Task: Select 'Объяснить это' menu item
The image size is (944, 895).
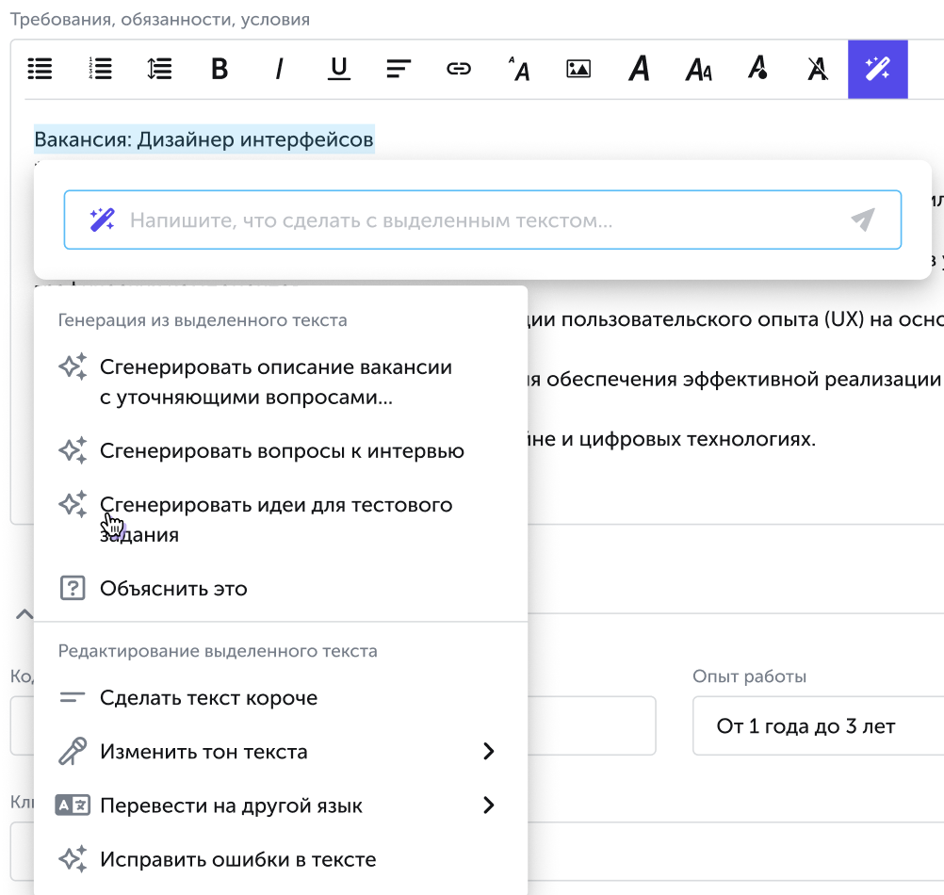Action: point(173,589)
